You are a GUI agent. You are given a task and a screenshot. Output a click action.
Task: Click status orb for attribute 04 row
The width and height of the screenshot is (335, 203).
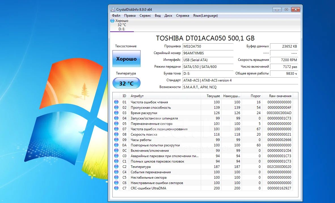(116, 118)
